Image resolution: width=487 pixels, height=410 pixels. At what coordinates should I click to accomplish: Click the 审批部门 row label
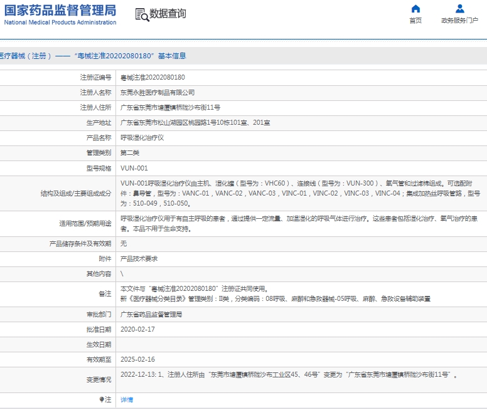click(99, 315)
